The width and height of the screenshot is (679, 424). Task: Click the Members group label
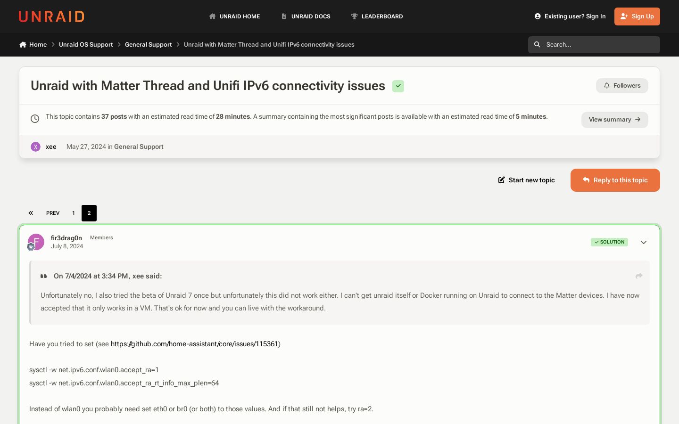[101, 238]
